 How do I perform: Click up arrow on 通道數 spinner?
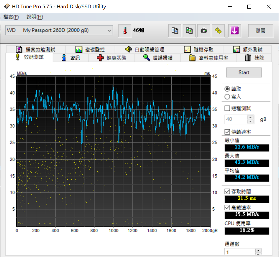(x=258, y=250)
